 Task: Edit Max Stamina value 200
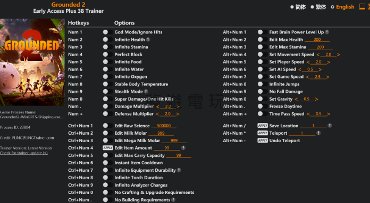tap(320, 47)
